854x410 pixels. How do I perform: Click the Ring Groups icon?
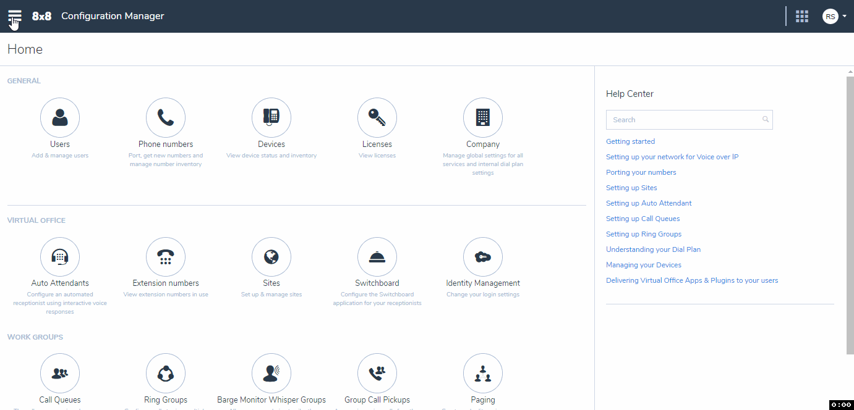point(166,373)
